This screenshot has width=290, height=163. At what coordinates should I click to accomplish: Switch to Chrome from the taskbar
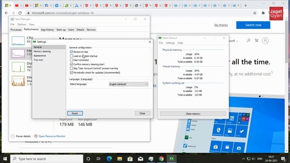click(x=161, y=159)
